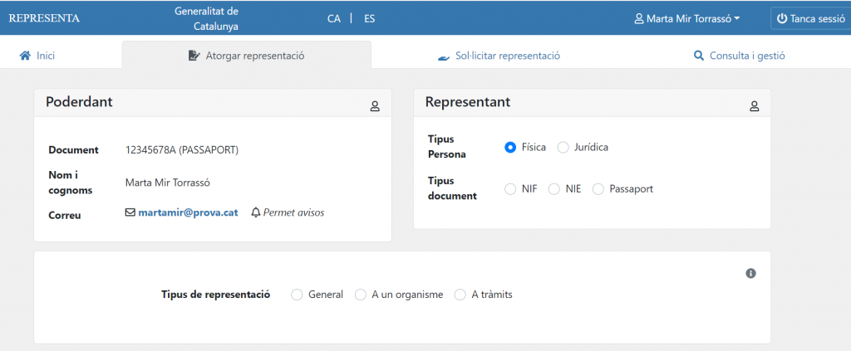Viewport: 851px width, 351px height.
Task: Click the house icon for Inici
Action: click(x=25, y=56)
